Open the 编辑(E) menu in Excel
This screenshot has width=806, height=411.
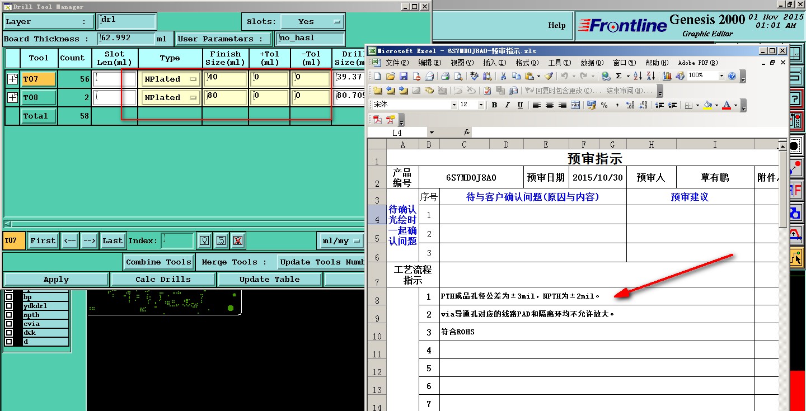click(429, 63)
